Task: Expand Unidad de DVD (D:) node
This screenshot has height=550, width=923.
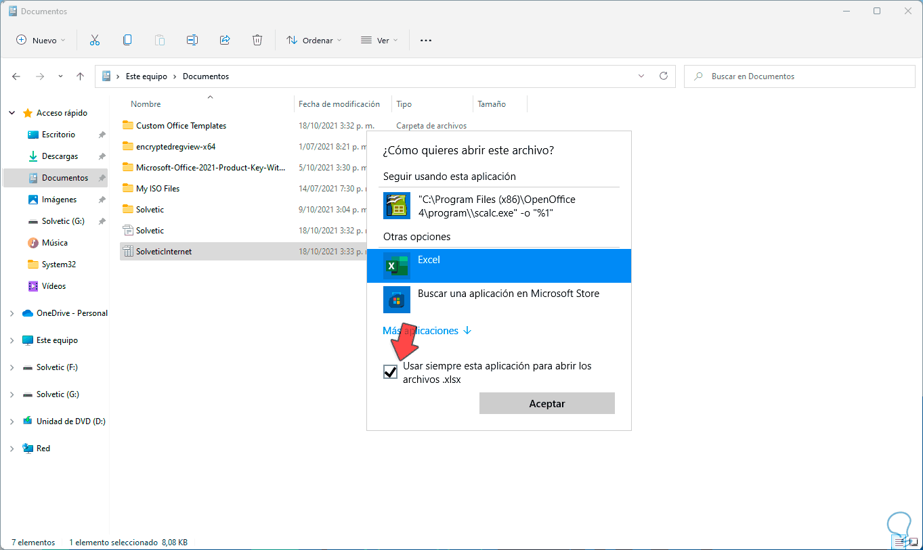Action: (12, 421)
